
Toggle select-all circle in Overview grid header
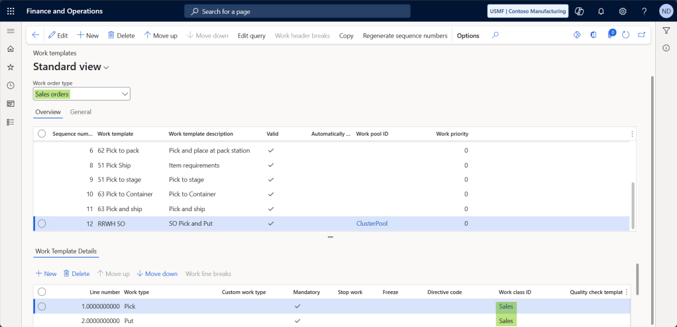42,134
